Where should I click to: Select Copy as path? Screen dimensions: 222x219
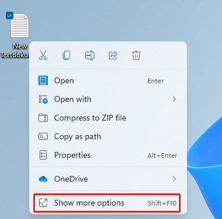[108, 136]
